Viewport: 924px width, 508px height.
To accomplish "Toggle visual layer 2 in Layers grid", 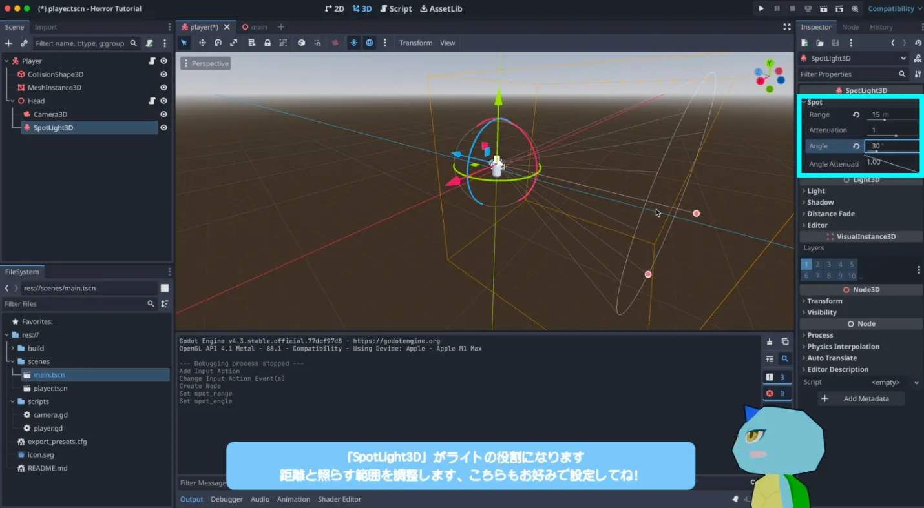I will tap(817, 264).
